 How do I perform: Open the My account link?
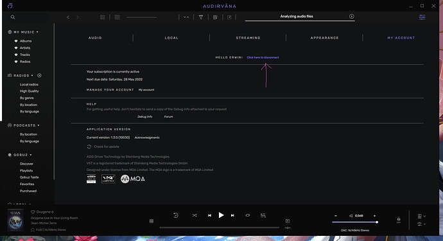pyautogui.click(x=146, y=90)
